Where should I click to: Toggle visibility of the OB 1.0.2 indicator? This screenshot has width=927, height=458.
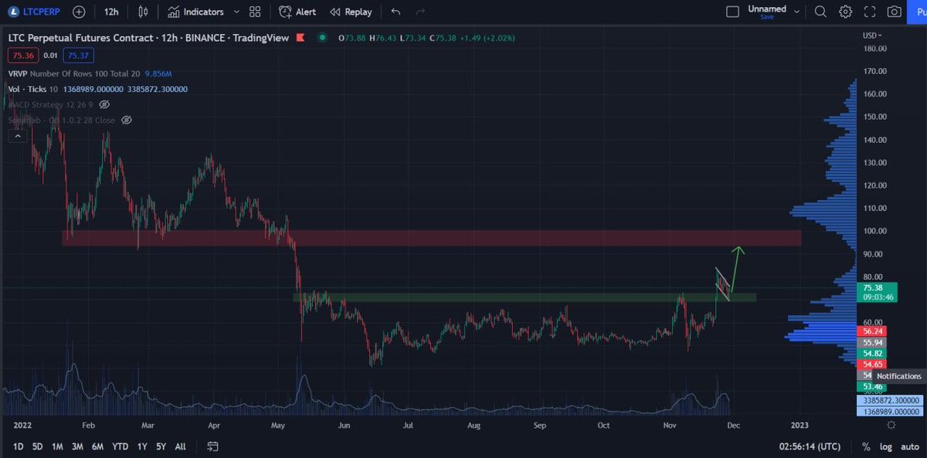pyautogui.click(x=127, y=120)
